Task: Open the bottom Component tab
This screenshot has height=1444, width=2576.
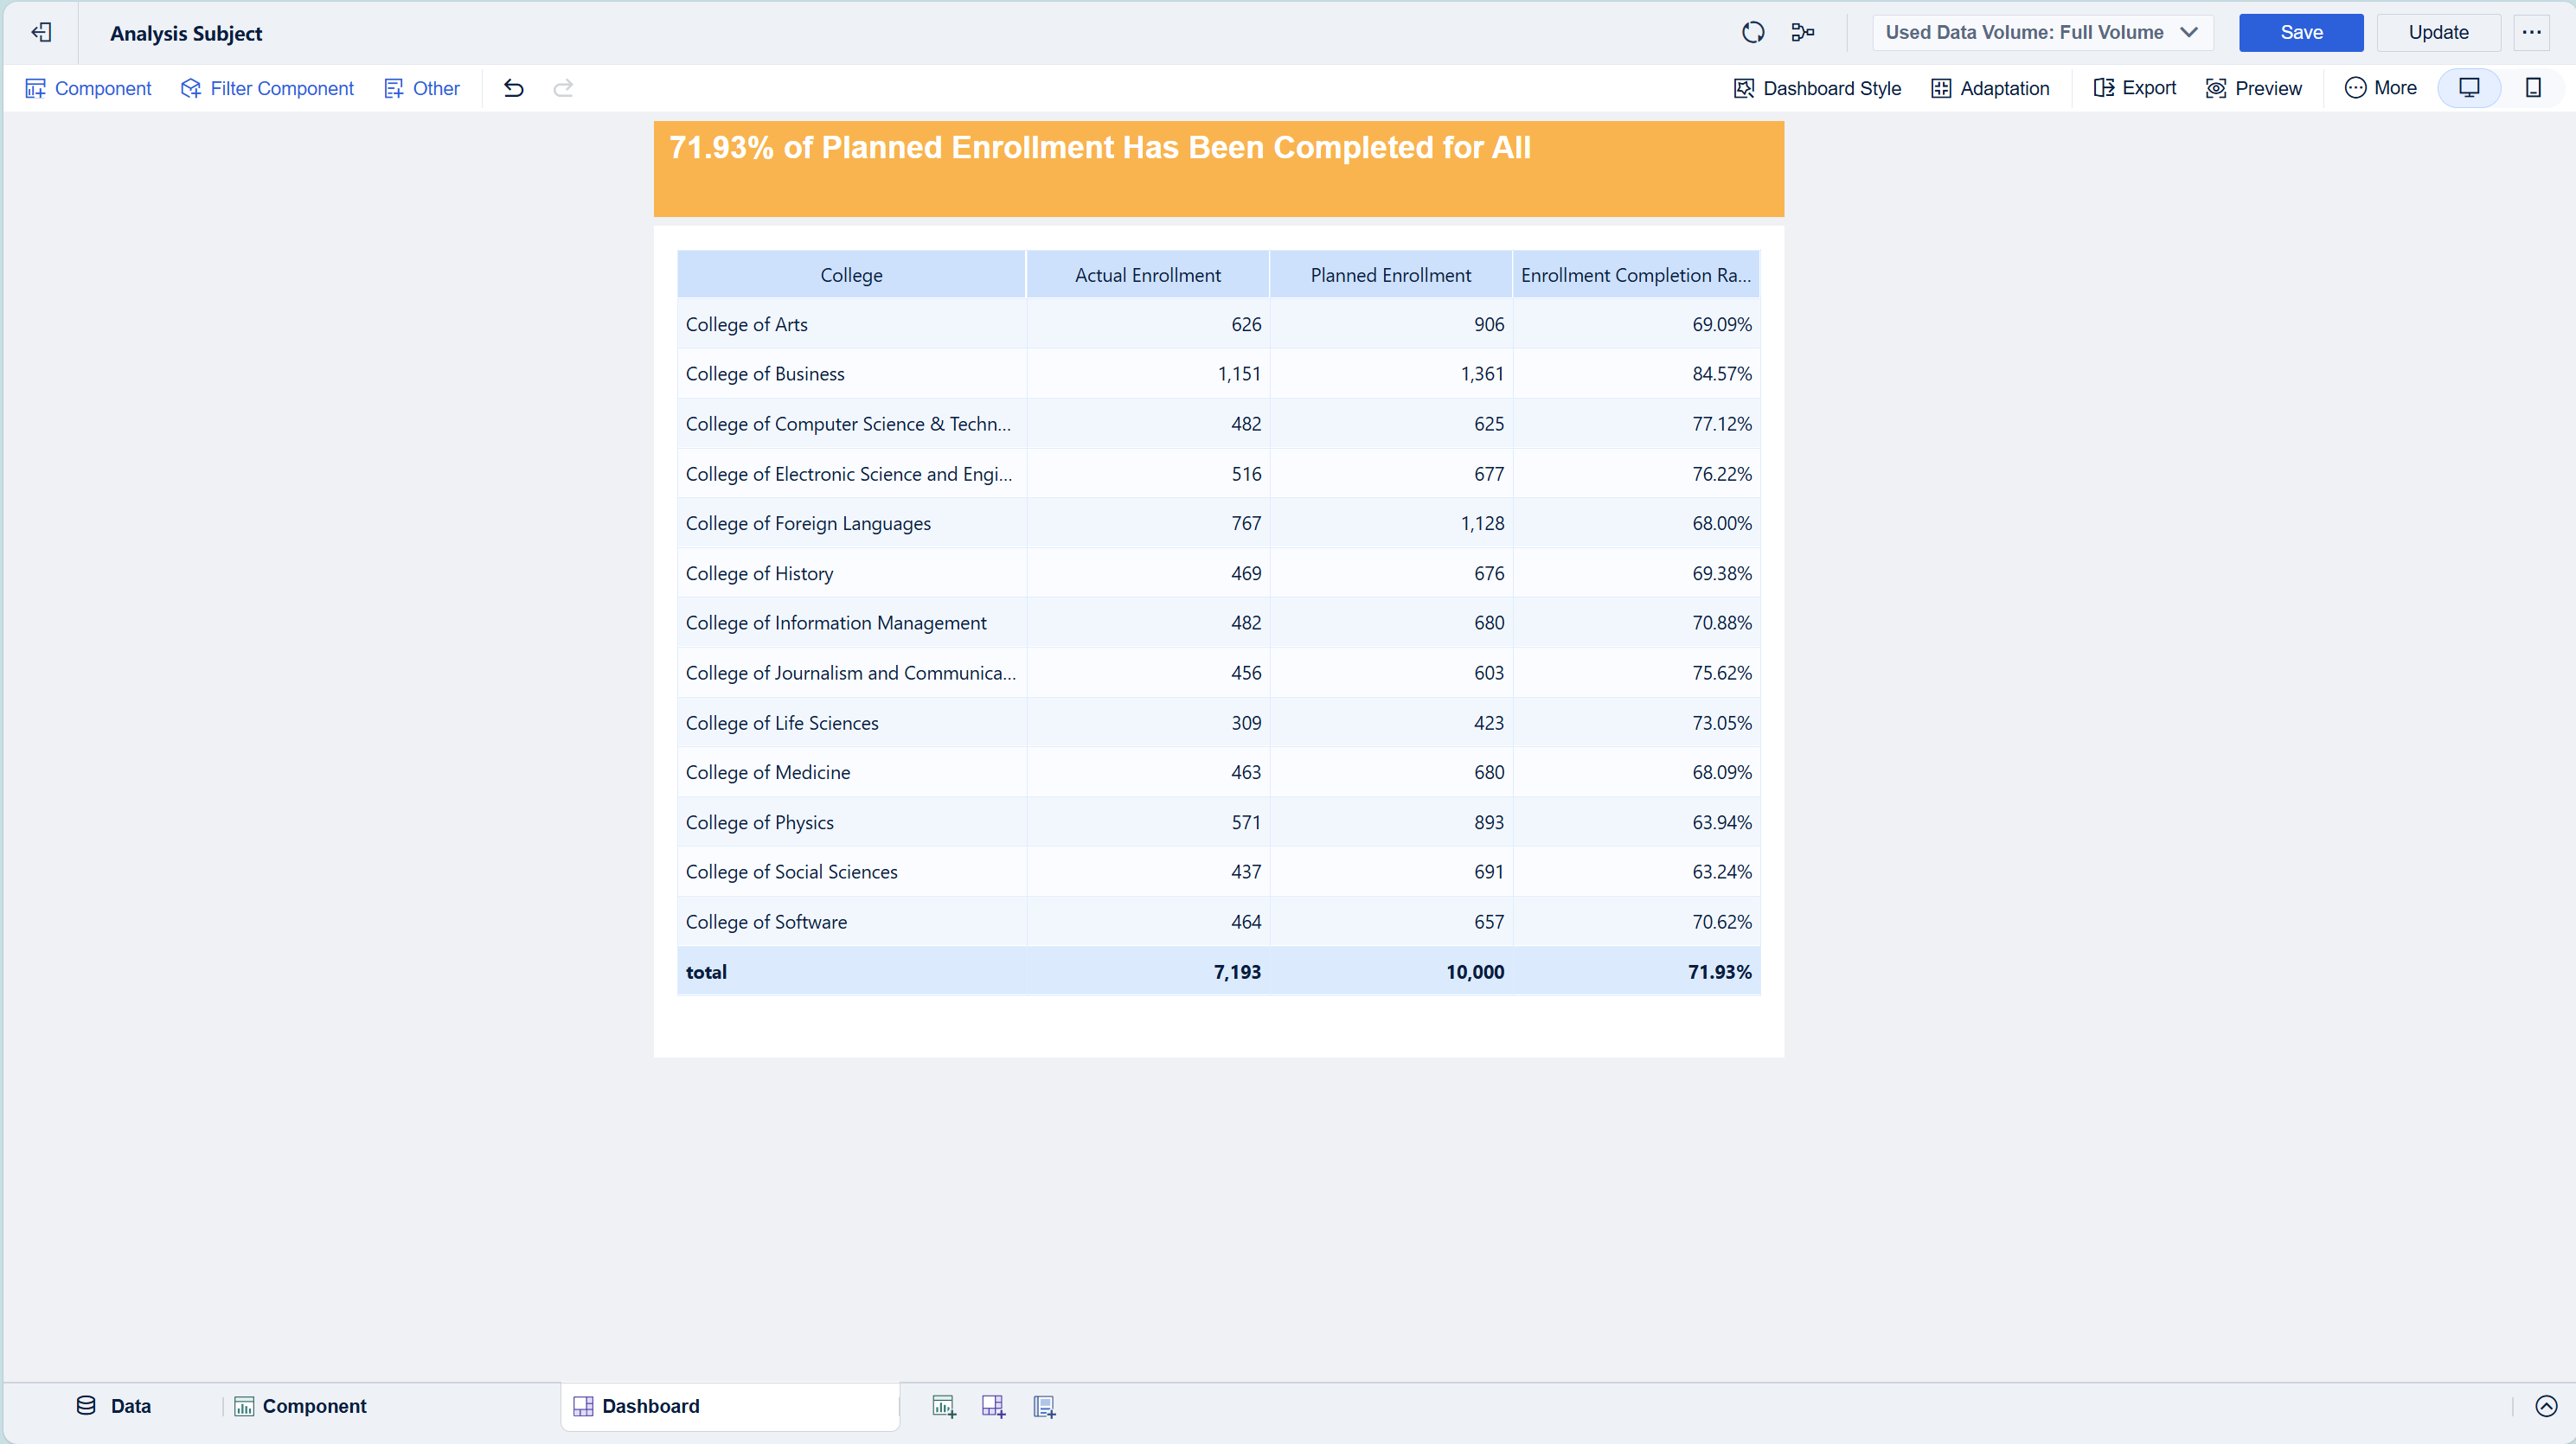Action: coord(301,1407)
